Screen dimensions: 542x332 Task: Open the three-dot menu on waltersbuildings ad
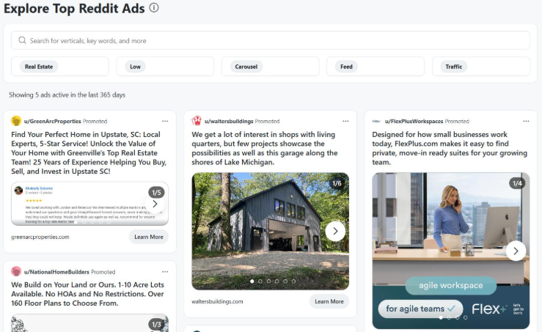tap(346, 121)
